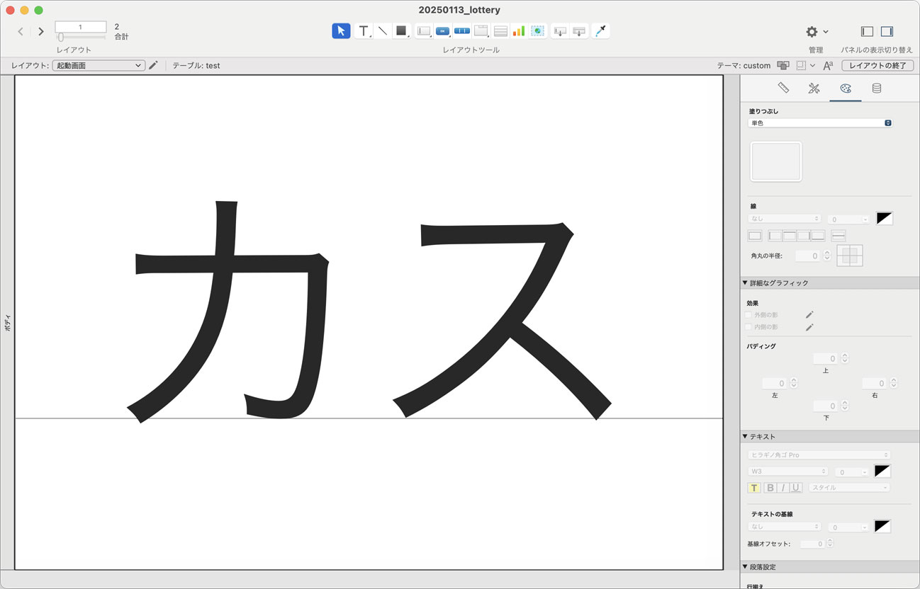Open the line style なし dropdown
This screenshot has height=589, width=920.
pos(785,219)
